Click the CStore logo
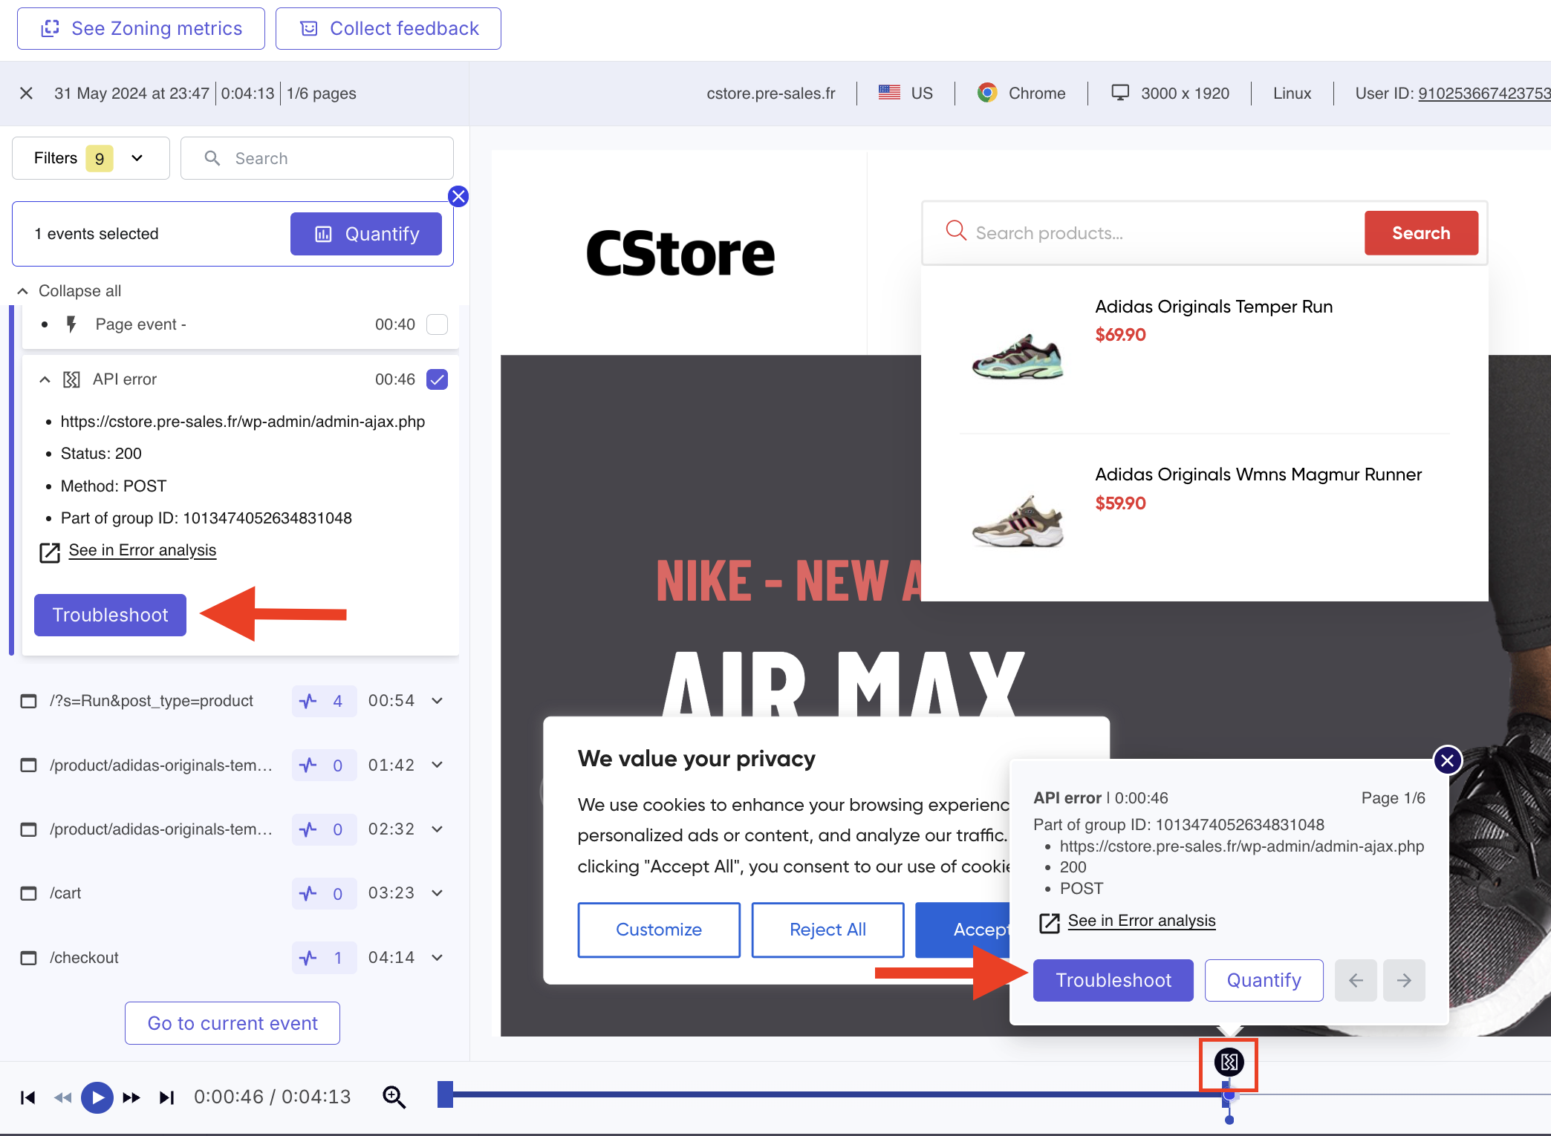Screen dimensions: 1551x1136 680,253
